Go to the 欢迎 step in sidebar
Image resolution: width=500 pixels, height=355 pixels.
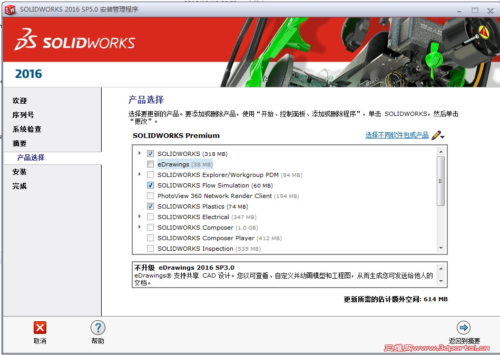point(19,101)
